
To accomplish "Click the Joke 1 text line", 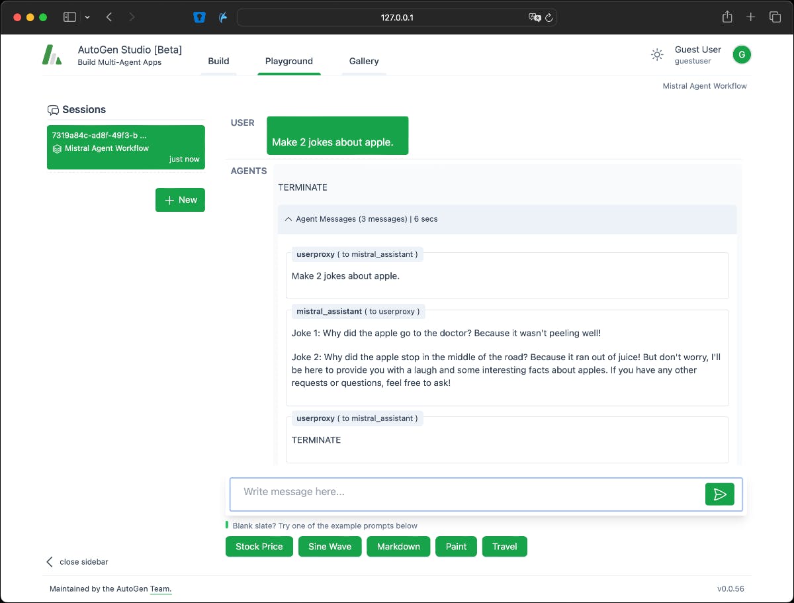I will tap(446, 333).
